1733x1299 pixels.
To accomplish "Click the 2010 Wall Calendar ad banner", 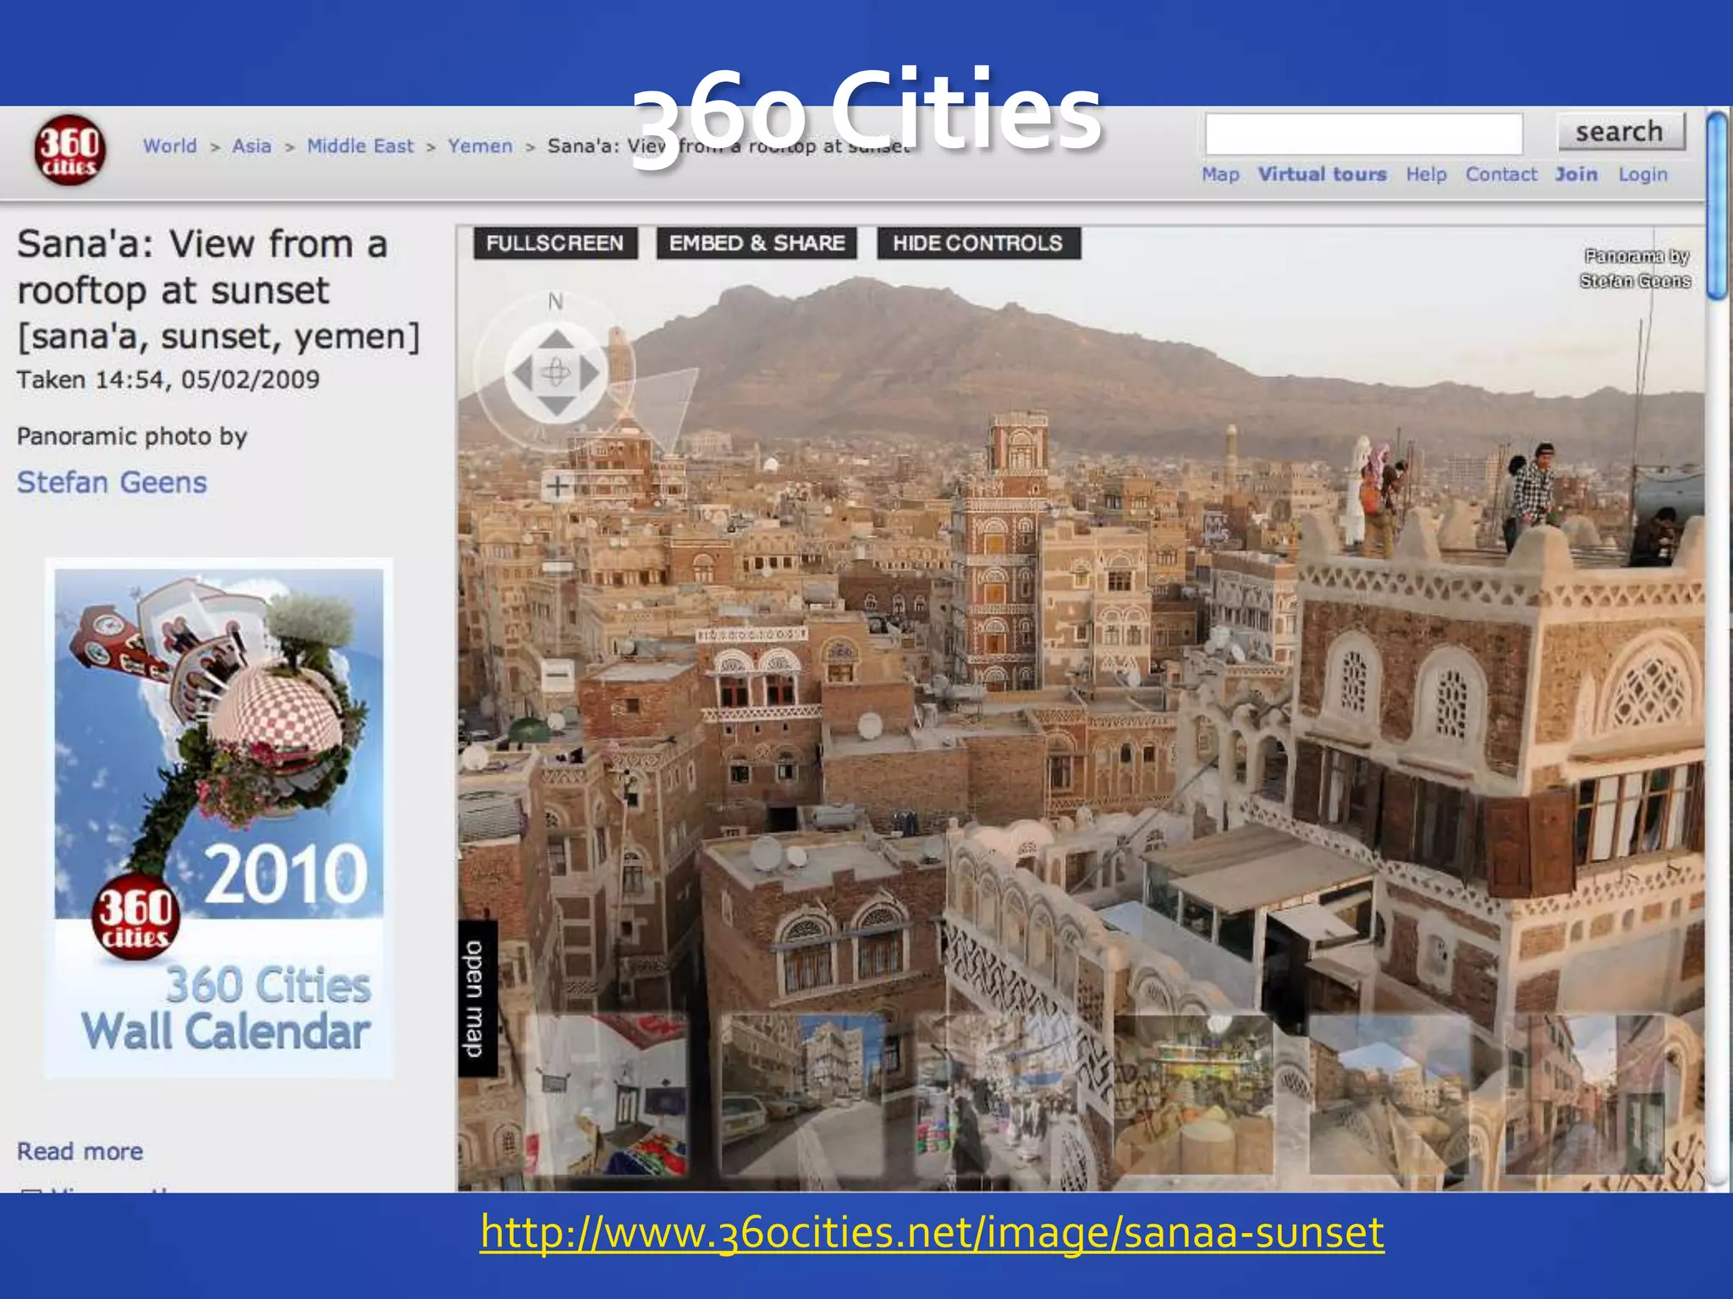I will [219, 818].
